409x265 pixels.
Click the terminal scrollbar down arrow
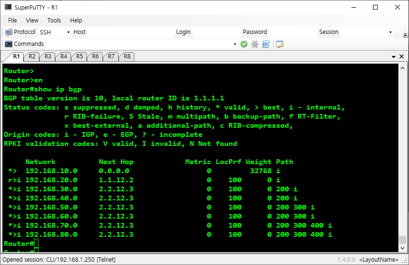click(x=402, y=248)
